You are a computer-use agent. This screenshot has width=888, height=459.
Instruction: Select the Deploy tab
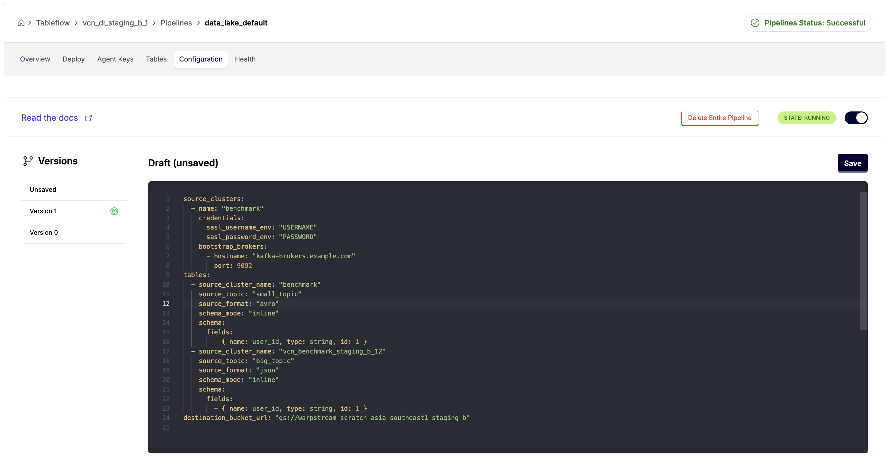click(x=73, y=59)
